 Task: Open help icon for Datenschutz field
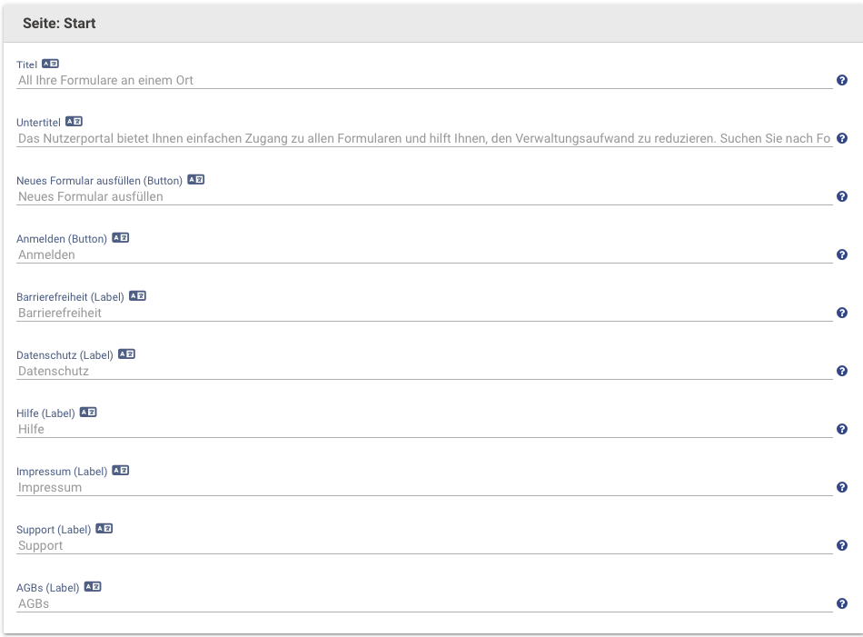(x=842, y=371)
